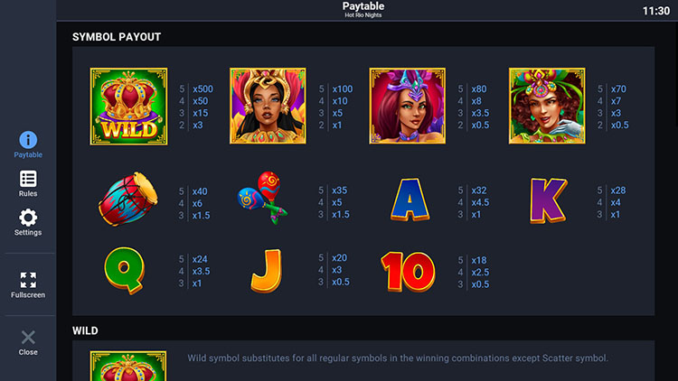The height and width of the screenshot is (381, 678).
Task: Open the Rules page
Action: pyautogui.click(x=28, y=183)
